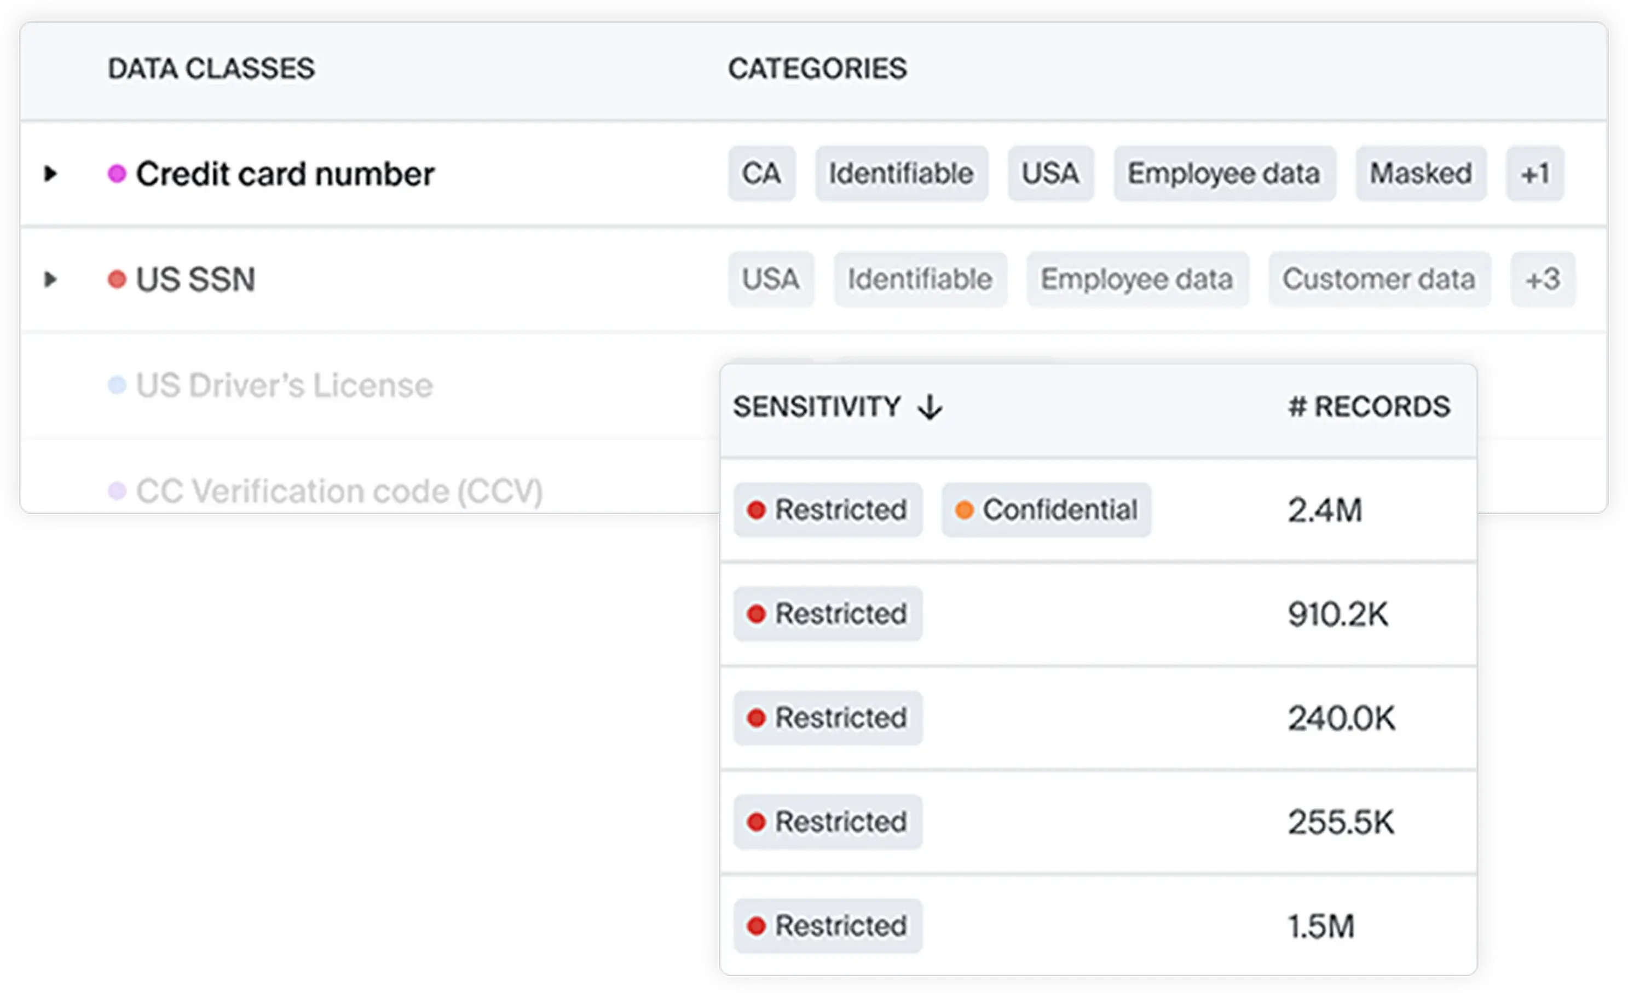
Task: Click the red dot beside US SSN
Action: click(117, 280)
